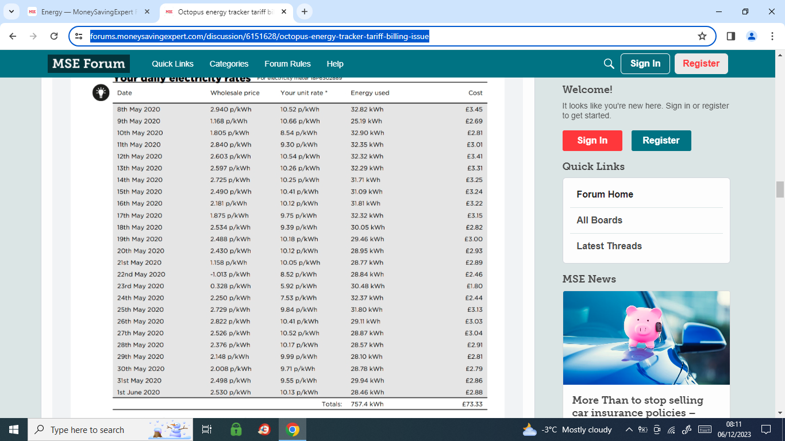
Task: Show hidden system tray icons
Action: pos(629,430)
